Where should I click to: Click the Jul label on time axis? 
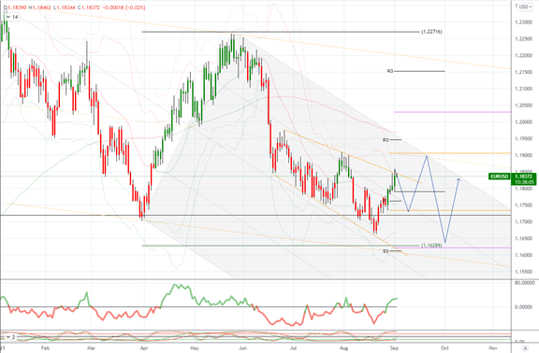293,347
